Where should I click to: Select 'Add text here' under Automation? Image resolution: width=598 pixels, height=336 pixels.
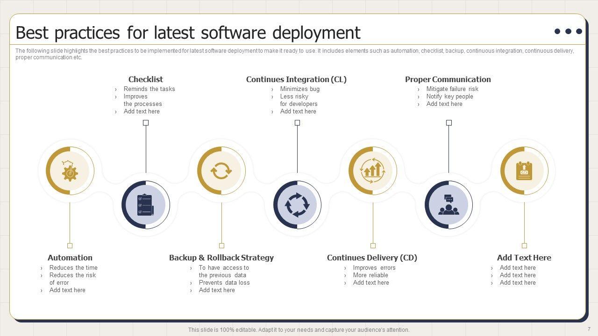[x=67, y=290]
